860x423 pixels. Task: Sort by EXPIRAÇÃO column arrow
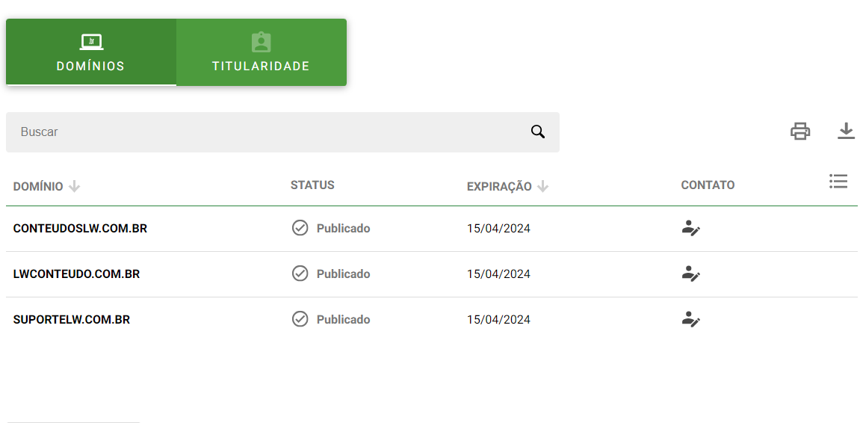[x=543, y=187]
